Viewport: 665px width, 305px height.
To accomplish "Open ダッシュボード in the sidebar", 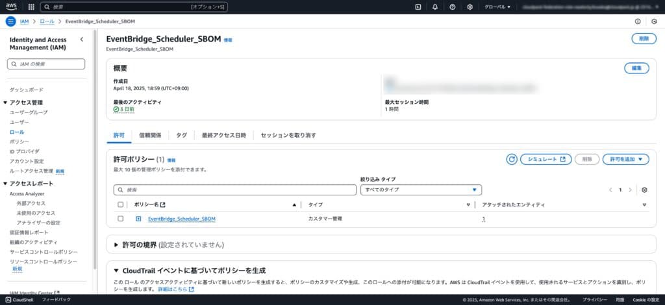I will [26, 90].
